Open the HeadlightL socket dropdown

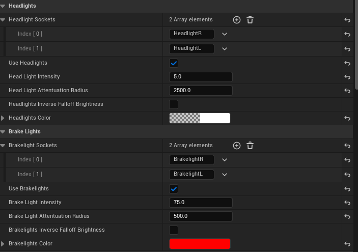(224, 49)
